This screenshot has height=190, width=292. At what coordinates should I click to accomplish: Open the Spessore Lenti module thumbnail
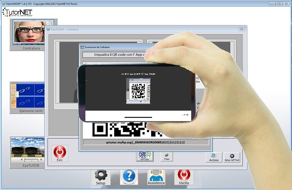point(27,97)
